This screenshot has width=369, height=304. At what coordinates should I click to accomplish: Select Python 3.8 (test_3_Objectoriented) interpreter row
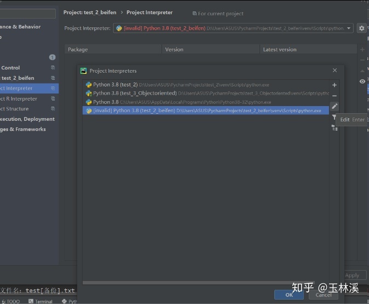206,93
